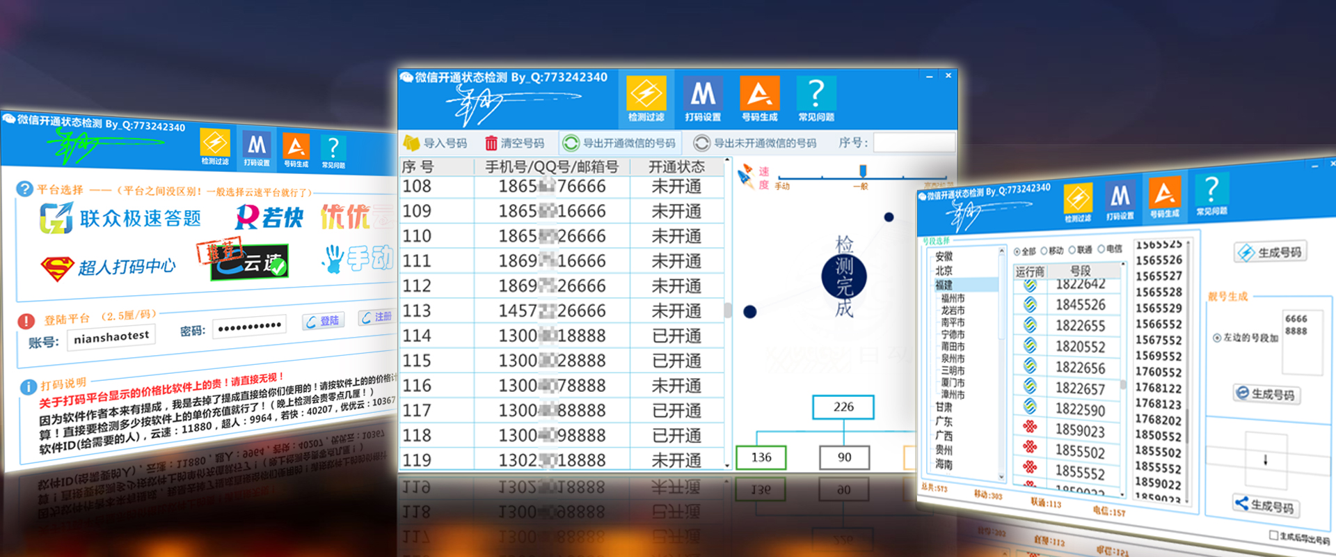Image resolution: width=1336 pixels, height=557 pixels.
Task: Click 注册 button in left window
Action: pyautogui.click(x=376, y=317)
